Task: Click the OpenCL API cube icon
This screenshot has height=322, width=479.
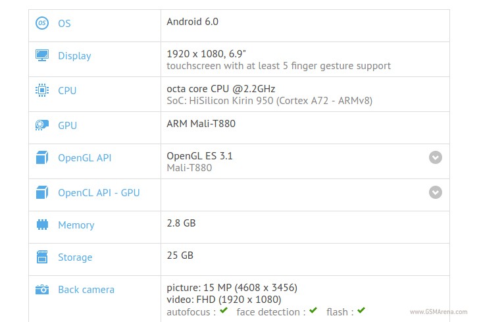Action: pyautogui.click(x=42, y=192)
